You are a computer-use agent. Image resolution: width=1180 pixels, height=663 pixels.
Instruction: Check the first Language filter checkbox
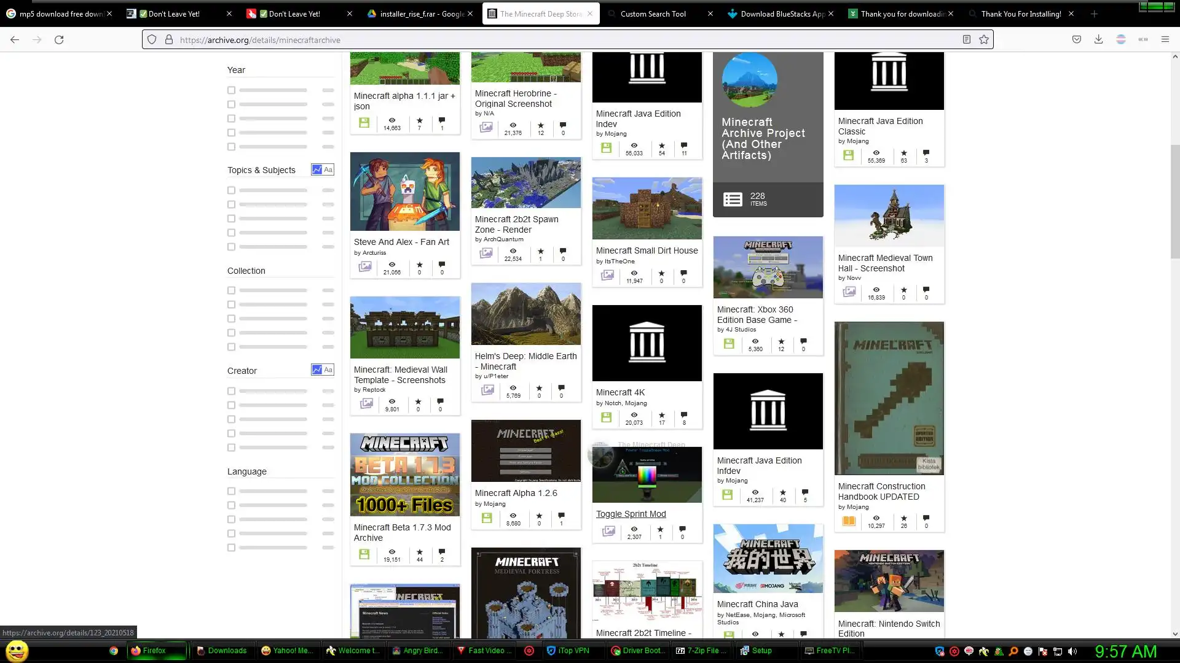coord(231,491)
